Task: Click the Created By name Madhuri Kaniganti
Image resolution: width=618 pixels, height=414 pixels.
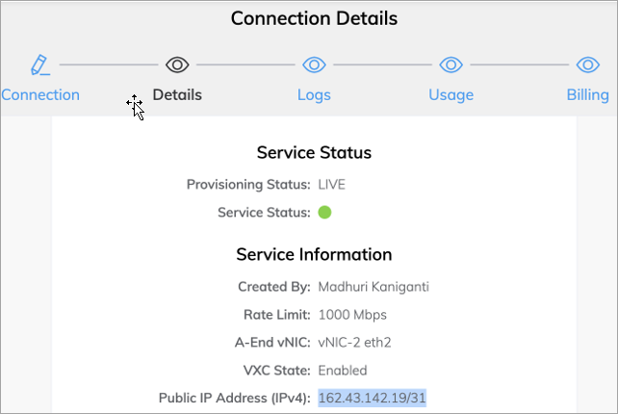Action: click(x=376, y=287)
